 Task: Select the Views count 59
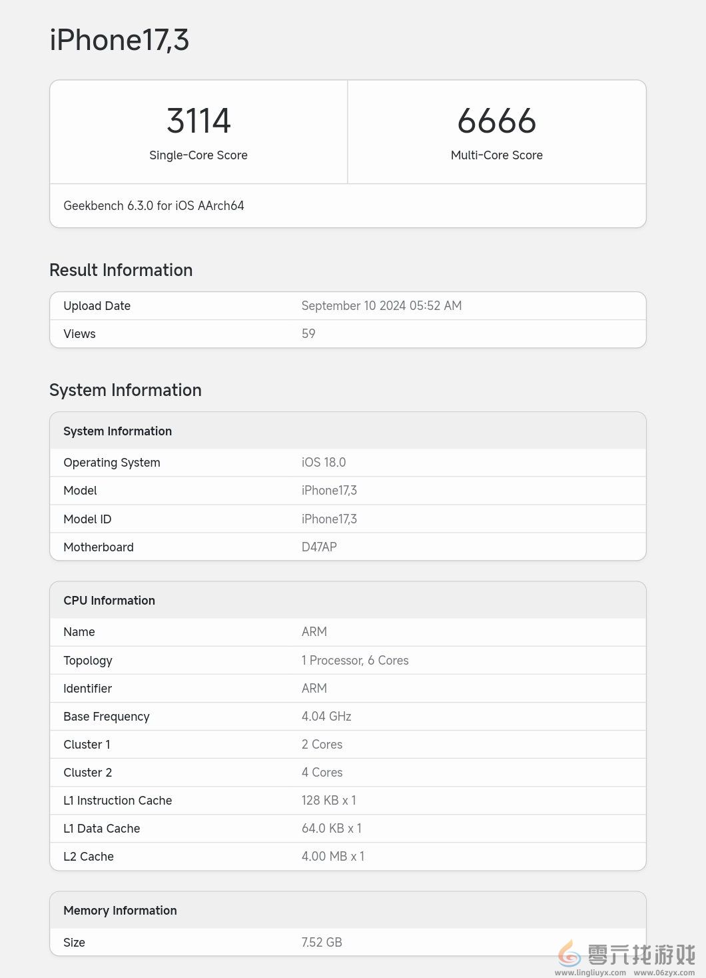click(x=308, y=333)
